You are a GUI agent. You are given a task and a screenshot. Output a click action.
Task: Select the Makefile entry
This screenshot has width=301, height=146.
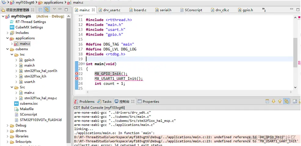coord(27,109)
